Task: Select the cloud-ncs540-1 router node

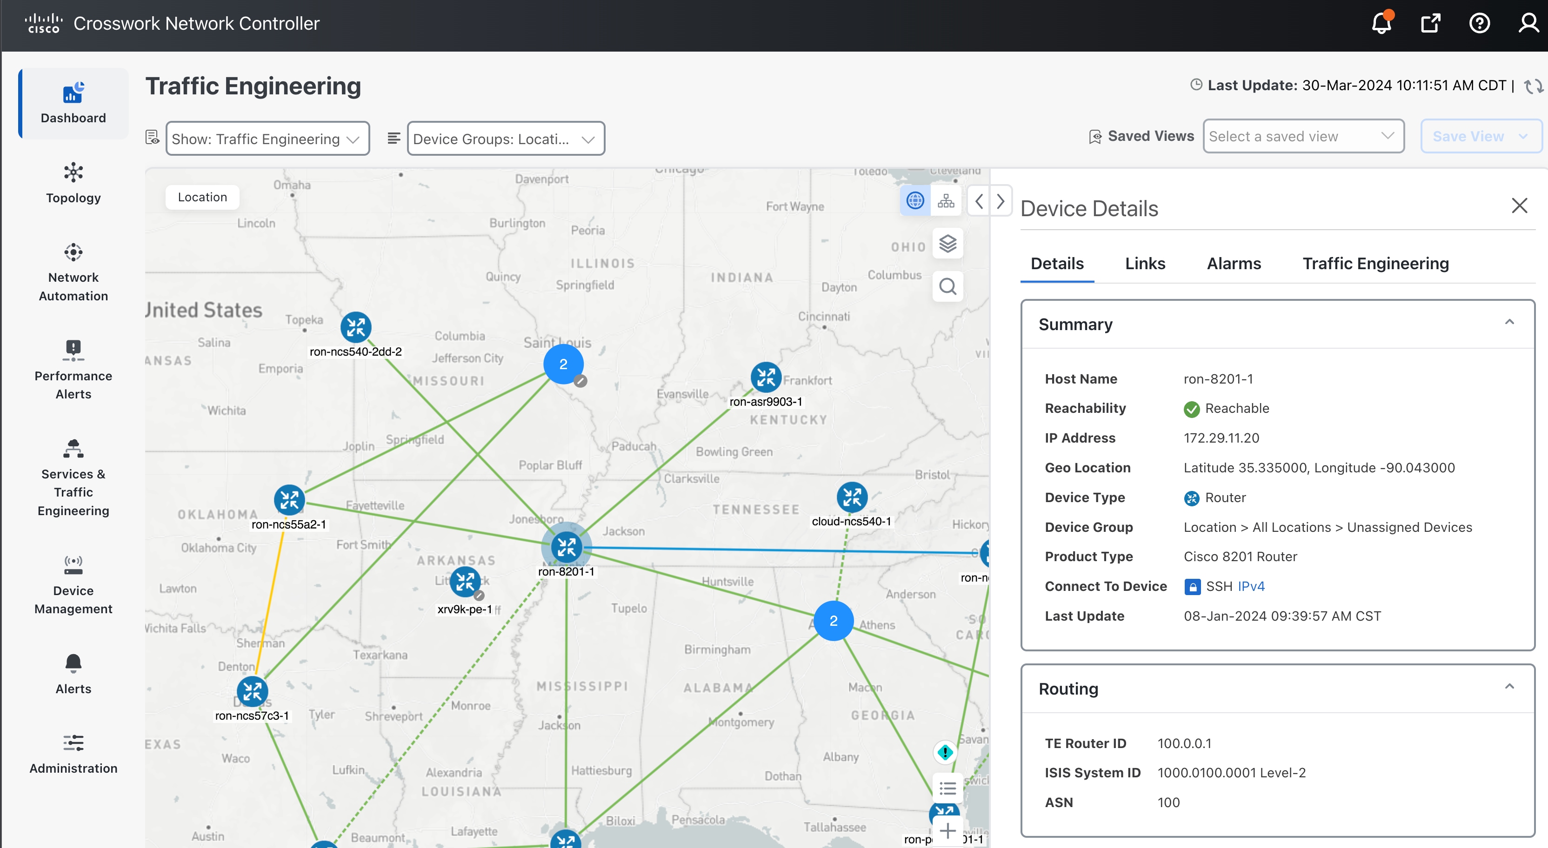Action: (x=852, y=497)
